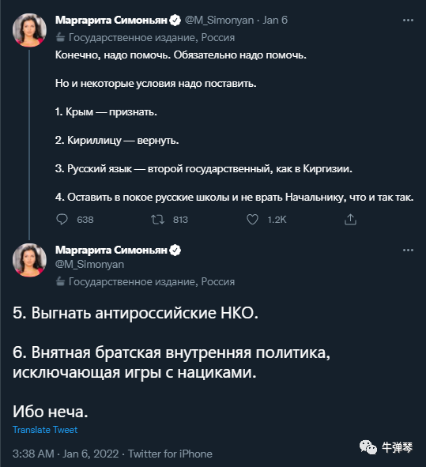Click verified badge on the second tweet
Screen dimensions: 426x467
coord(175,250)
